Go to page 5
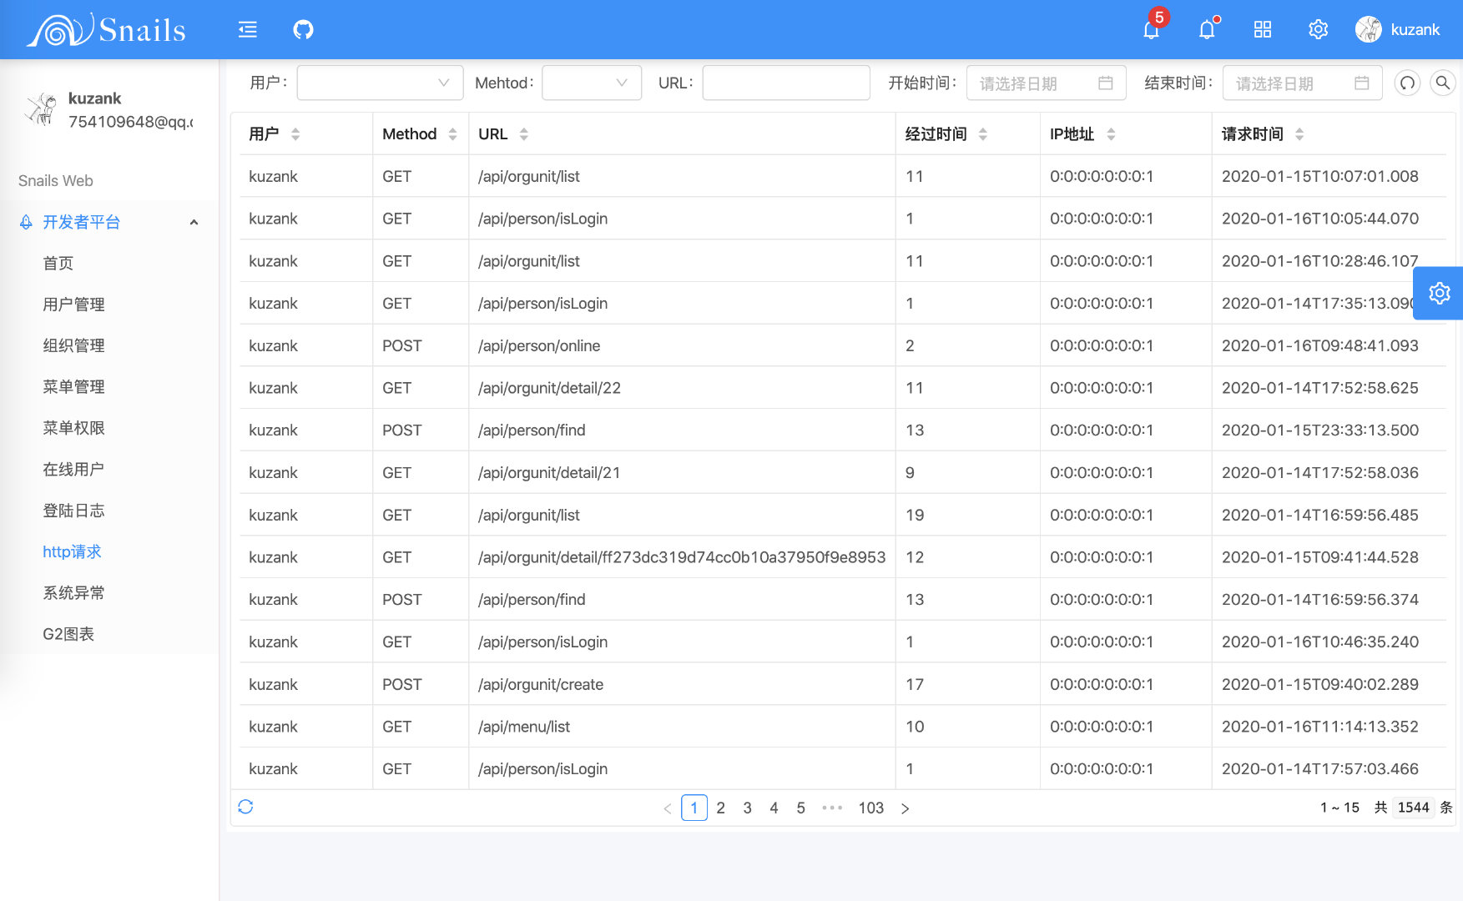 coord(801,808)
